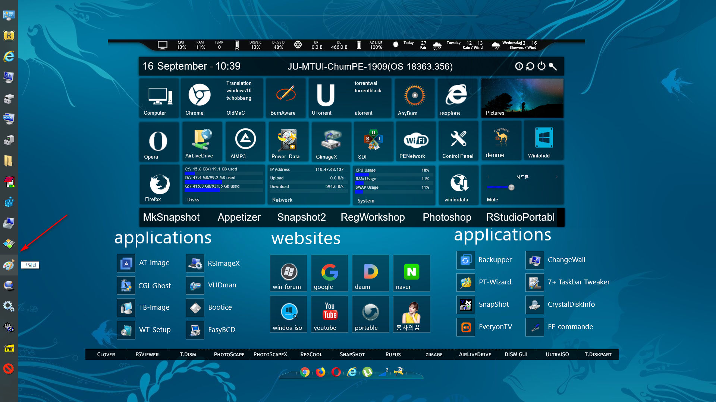The height and width of the screenshot is (402, 716).
Task: Click the Translation link text
Action: coord(239,83)
